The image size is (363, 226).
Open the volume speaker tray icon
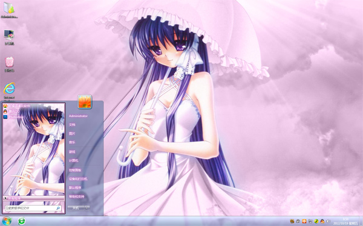[328, 221]
